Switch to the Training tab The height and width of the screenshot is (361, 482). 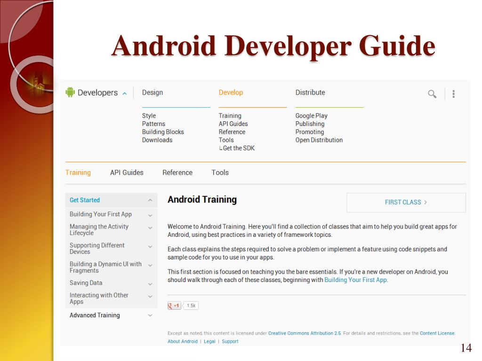pyautogui.click(x=78, y=173)
